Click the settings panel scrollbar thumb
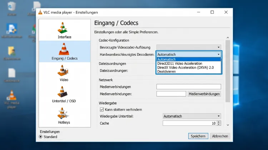The height and width of the screenshot is (150, 268). [228, 71]
